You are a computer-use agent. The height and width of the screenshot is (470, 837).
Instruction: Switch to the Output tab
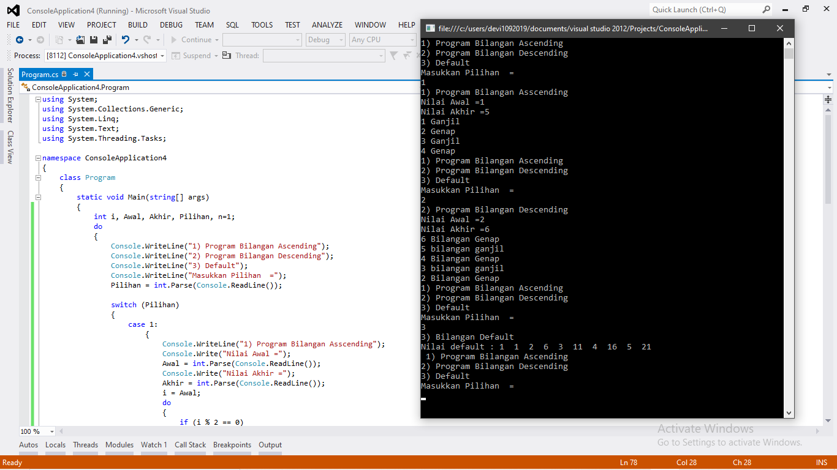pos(270,445)
